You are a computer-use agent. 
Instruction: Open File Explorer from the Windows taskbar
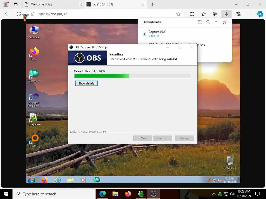click(115, 194)
